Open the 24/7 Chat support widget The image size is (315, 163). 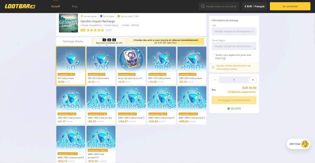click(299, 144)
